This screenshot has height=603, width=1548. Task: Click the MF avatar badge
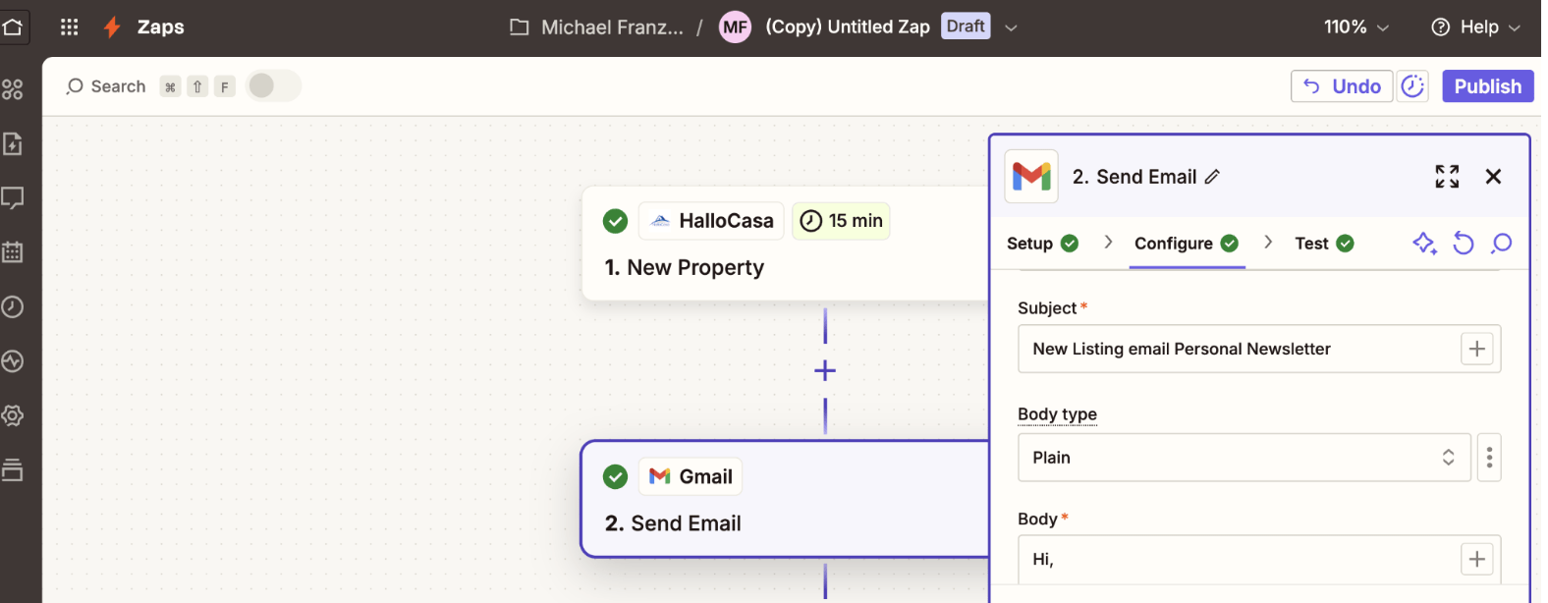click(735, 27)
